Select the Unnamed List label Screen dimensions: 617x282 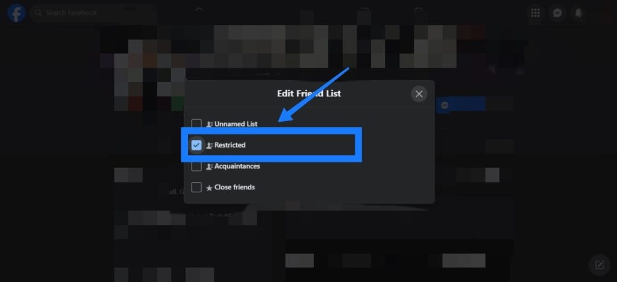click(x=236, y=124)
